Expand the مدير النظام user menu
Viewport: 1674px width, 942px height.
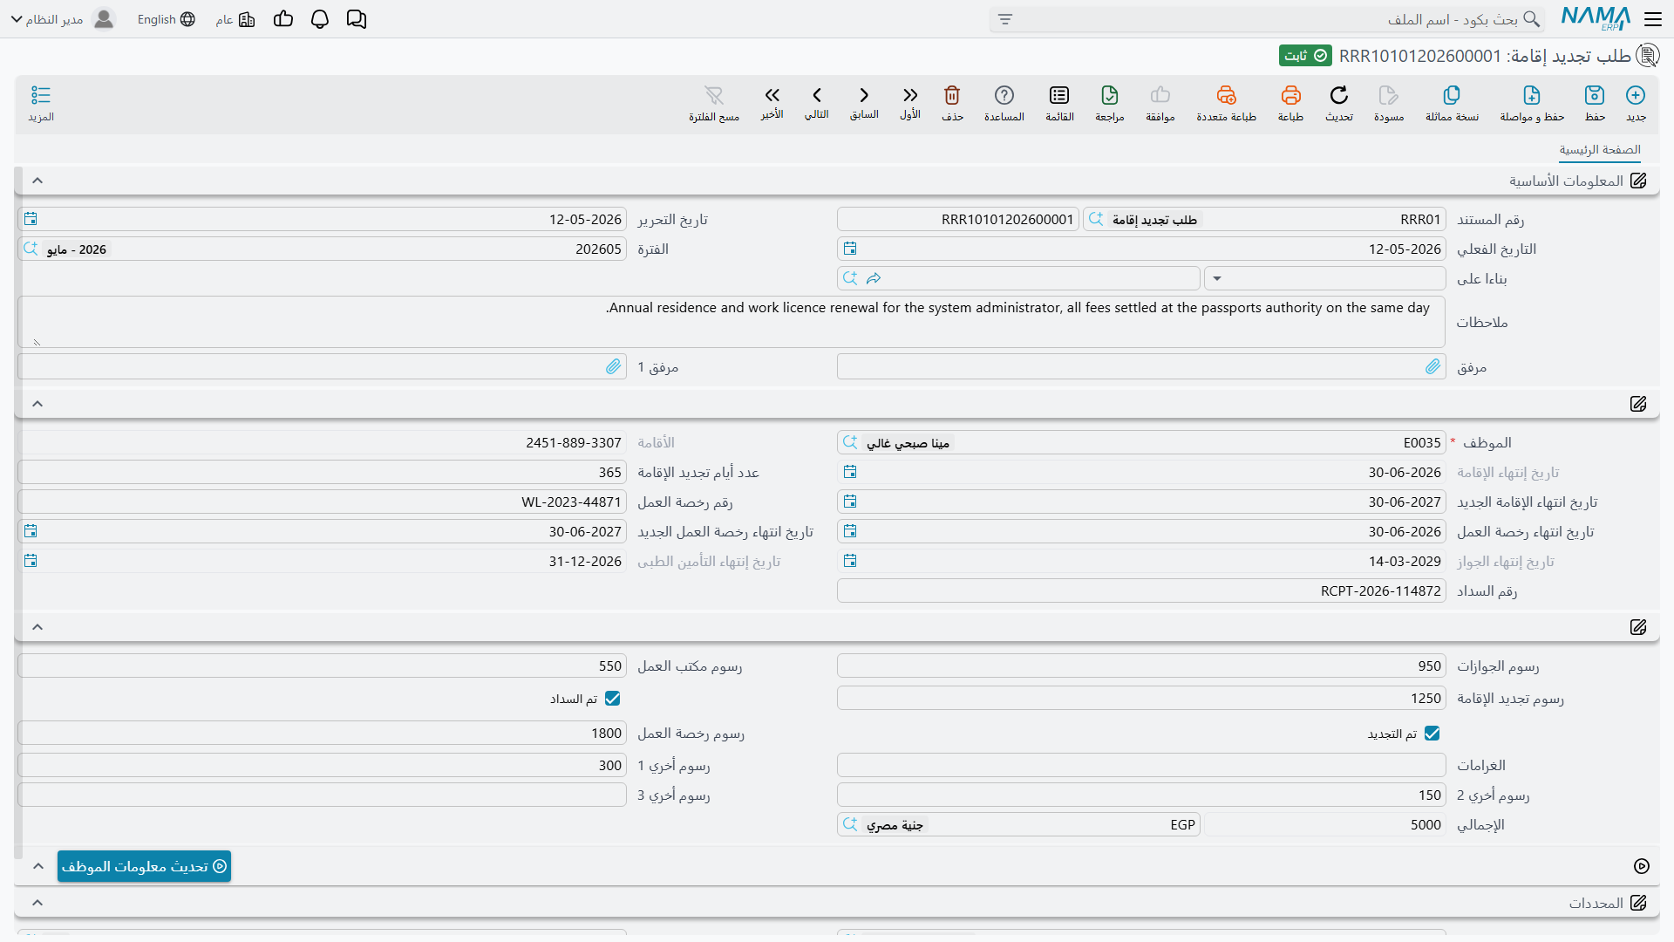coord(63,19)
